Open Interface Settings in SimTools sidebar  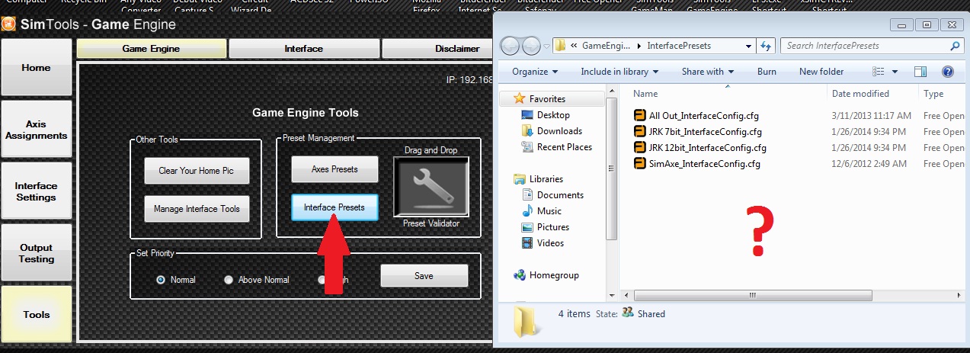tap(36, 191)
